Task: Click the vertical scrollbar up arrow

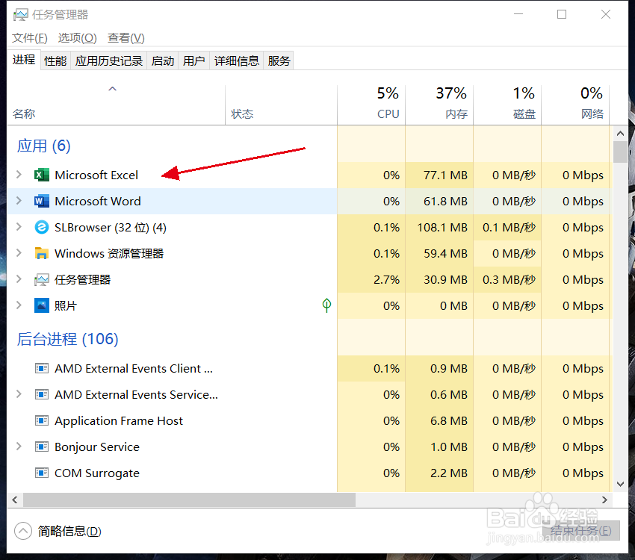Action: point(620,133)
